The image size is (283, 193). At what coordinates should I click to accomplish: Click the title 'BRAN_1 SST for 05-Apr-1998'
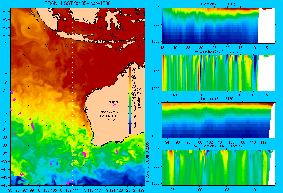coord(78,3)
